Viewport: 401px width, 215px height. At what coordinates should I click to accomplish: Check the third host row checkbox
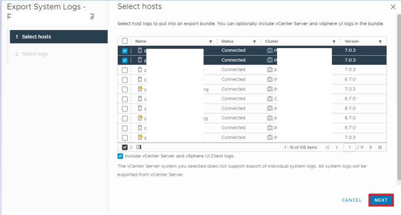pos(125,70)
